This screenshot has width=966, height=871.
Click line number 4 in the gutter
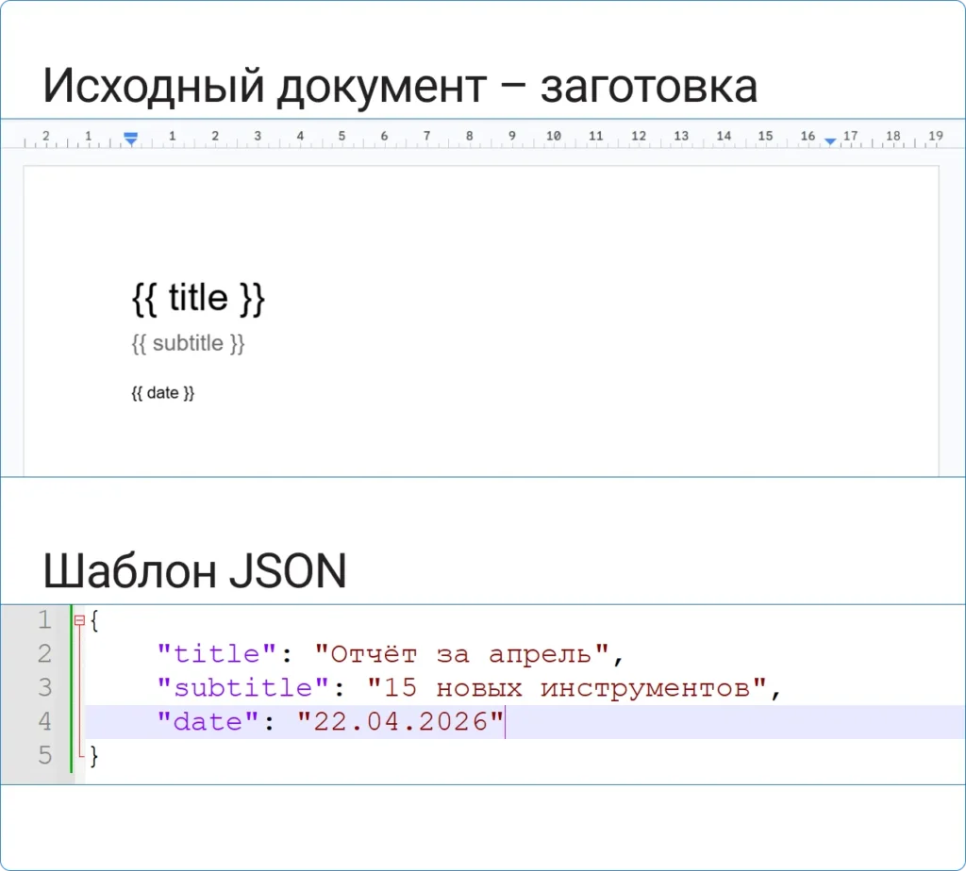coord(44,721)
